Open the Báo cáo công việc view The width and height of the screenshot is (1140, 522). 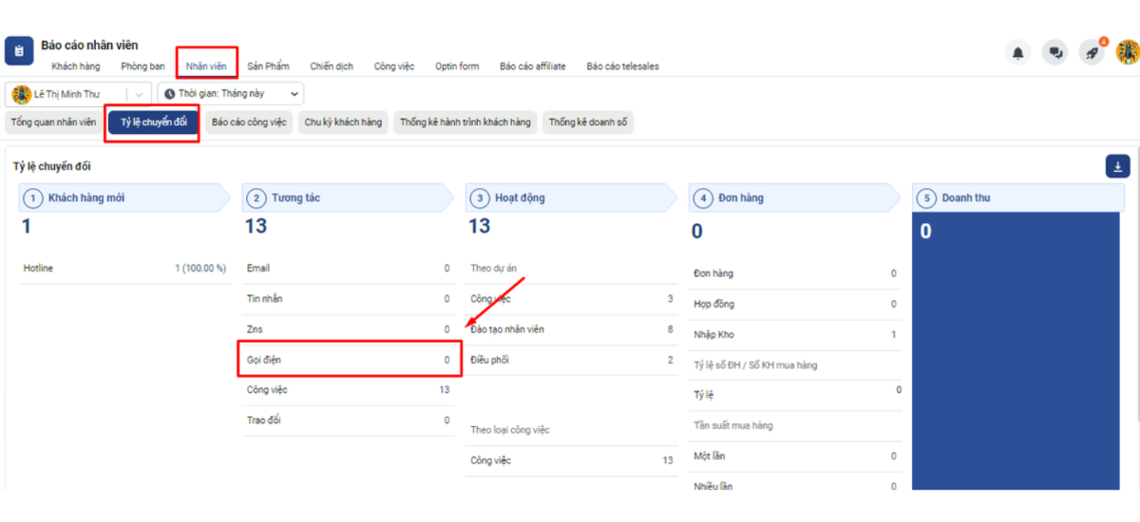click(249, 122)
